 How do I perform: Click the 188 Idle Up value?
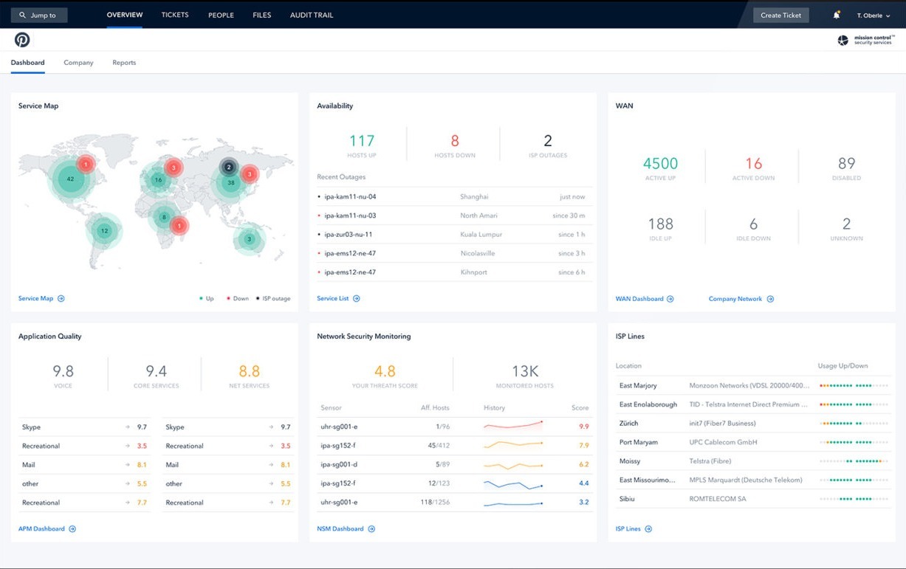[x=660, y=224]
